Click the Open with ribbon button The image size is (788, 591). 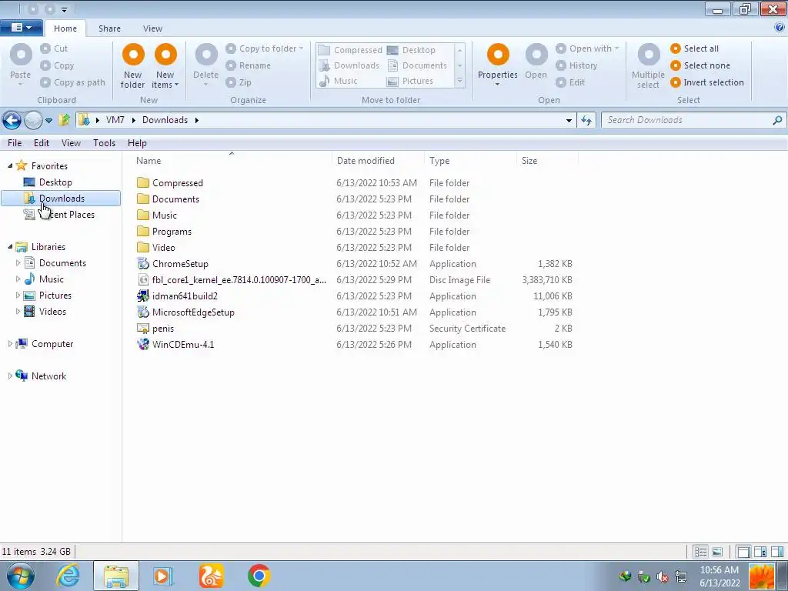[x=587, y=48]
